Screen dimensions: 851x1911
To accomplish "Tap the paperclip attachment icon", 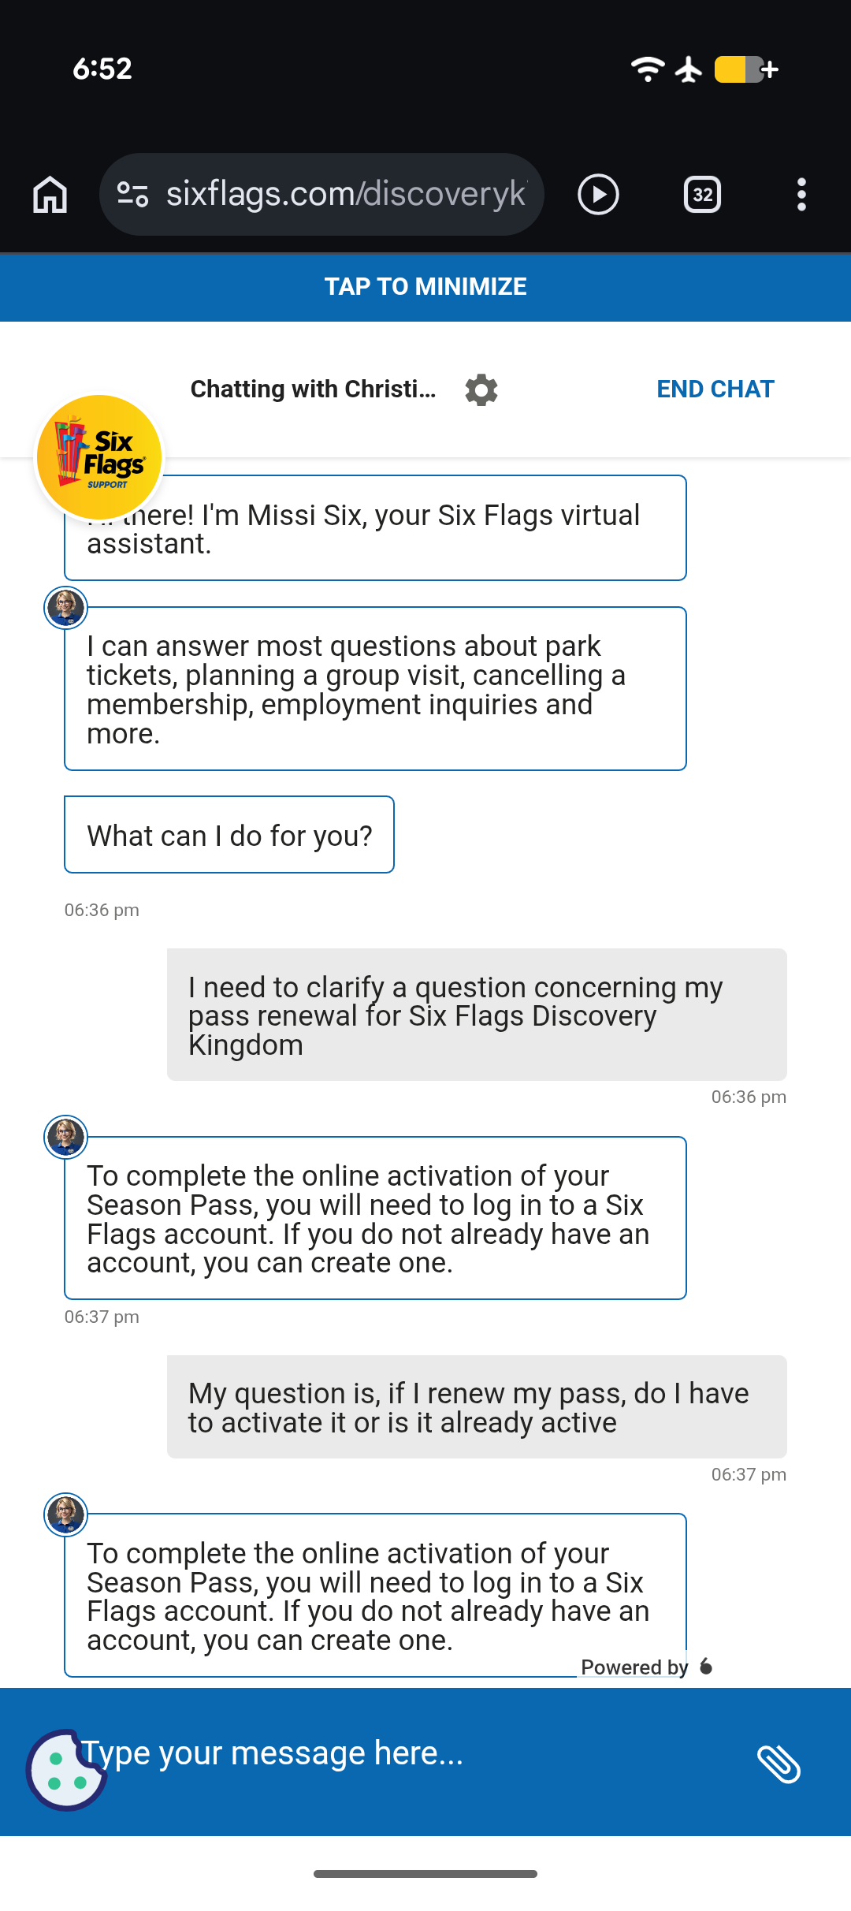I will [x=779, y=1764].
